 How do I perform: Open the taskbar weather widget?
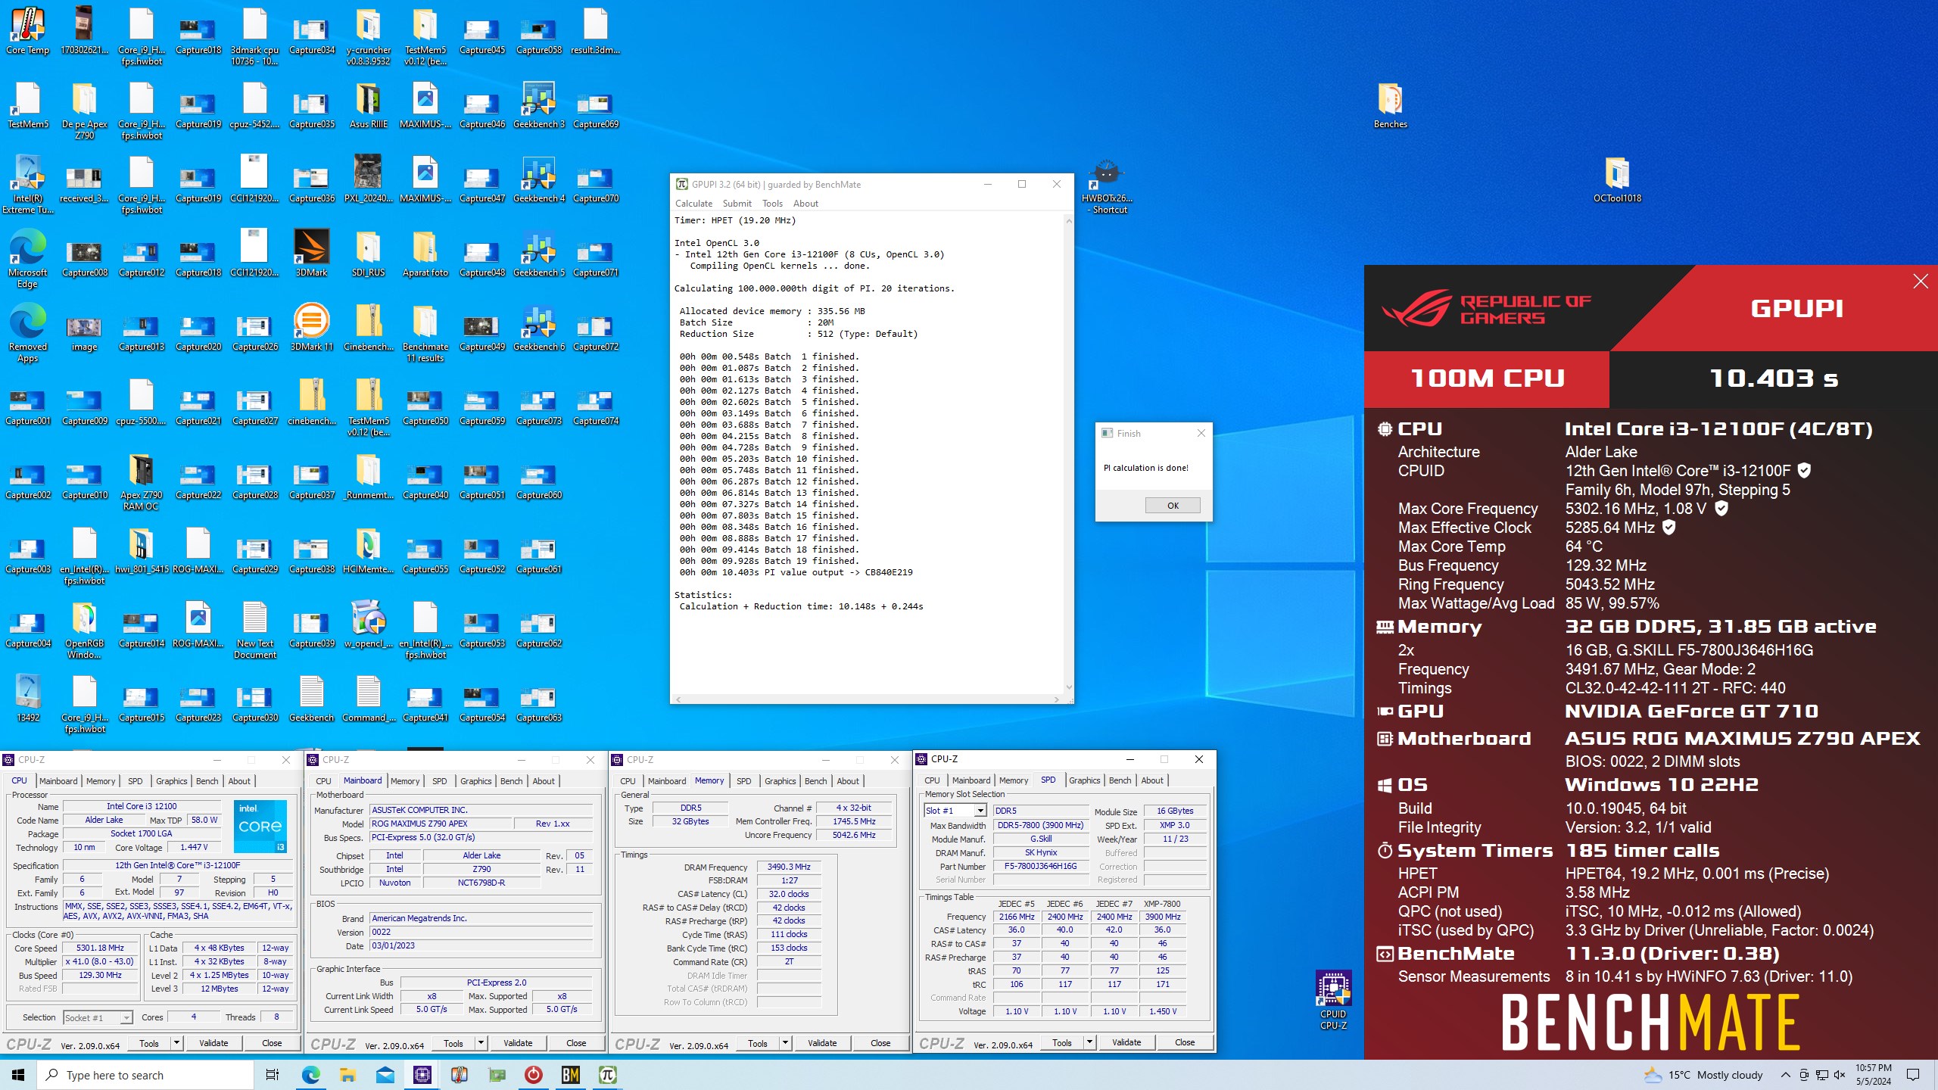point(1703,1075)
